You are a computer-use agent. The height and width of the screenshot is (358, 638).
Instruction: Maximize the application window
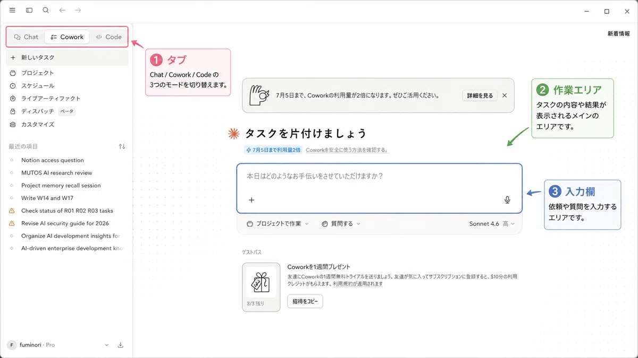[607, 11]
